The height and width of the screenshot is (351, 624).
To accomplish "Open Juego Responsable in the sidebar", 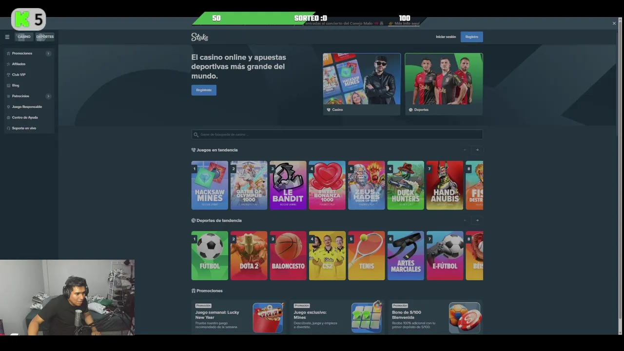I will tap(27, 107).
